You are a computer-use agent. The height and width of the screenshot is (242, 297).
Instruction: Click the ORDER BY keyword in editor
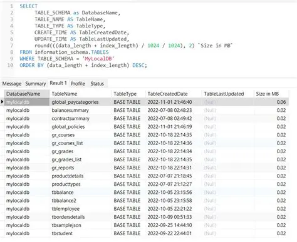tap(31, 65)
